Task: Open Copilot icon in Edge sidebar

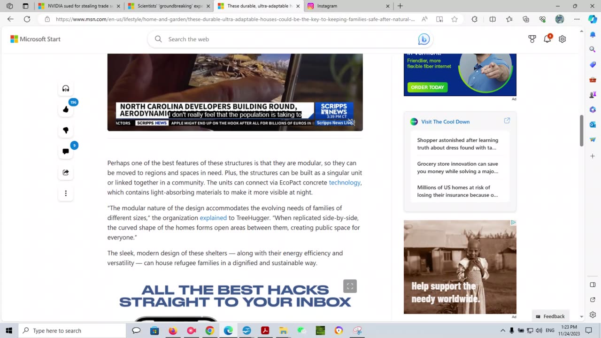Action: point(593,19)
